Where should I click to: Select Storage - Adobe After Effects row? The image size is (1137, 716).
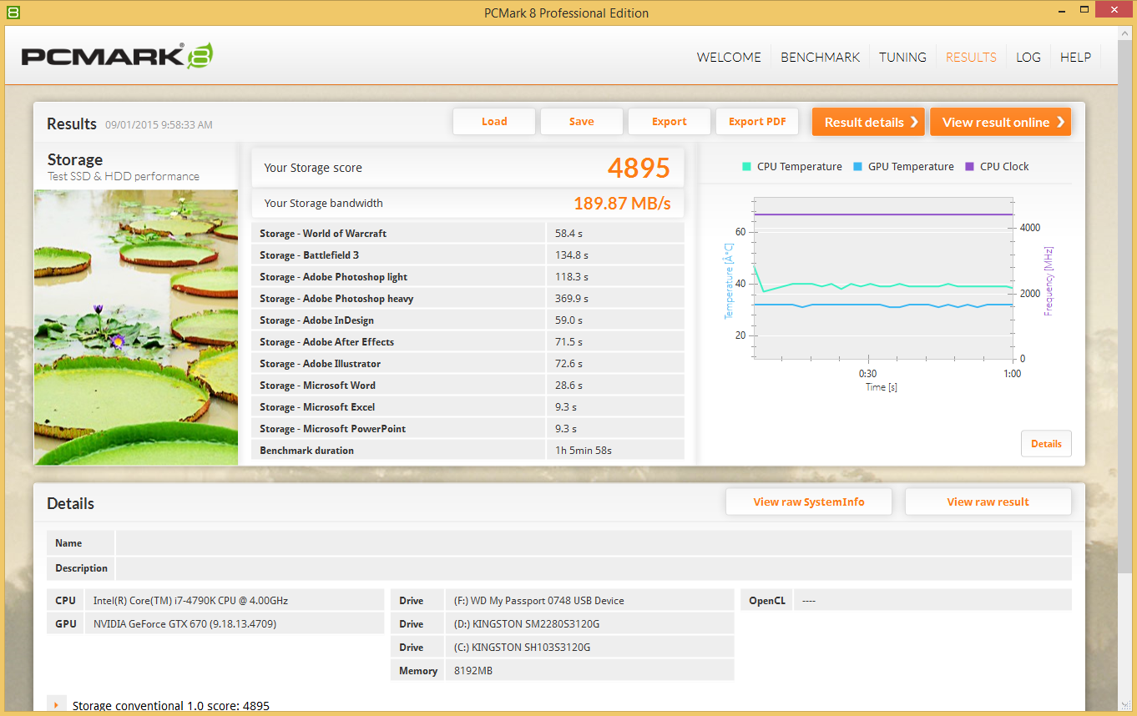(x=467, y=342)
